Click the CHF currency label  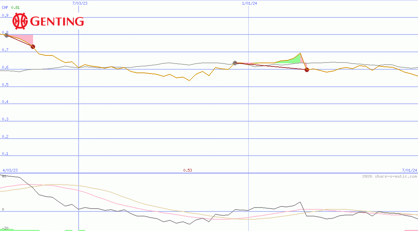pos(5,7)
